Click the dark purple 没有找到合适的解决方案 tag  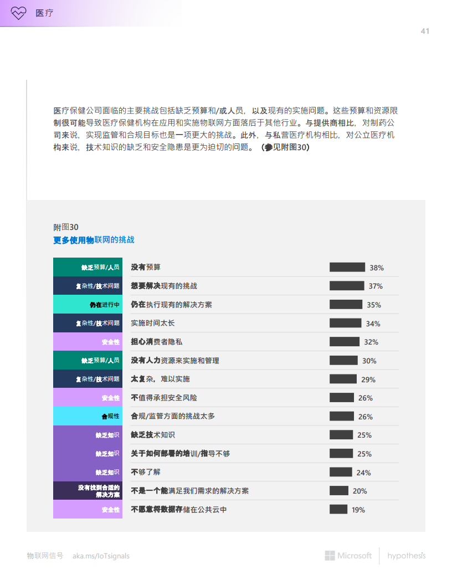[x=88, y=491]
